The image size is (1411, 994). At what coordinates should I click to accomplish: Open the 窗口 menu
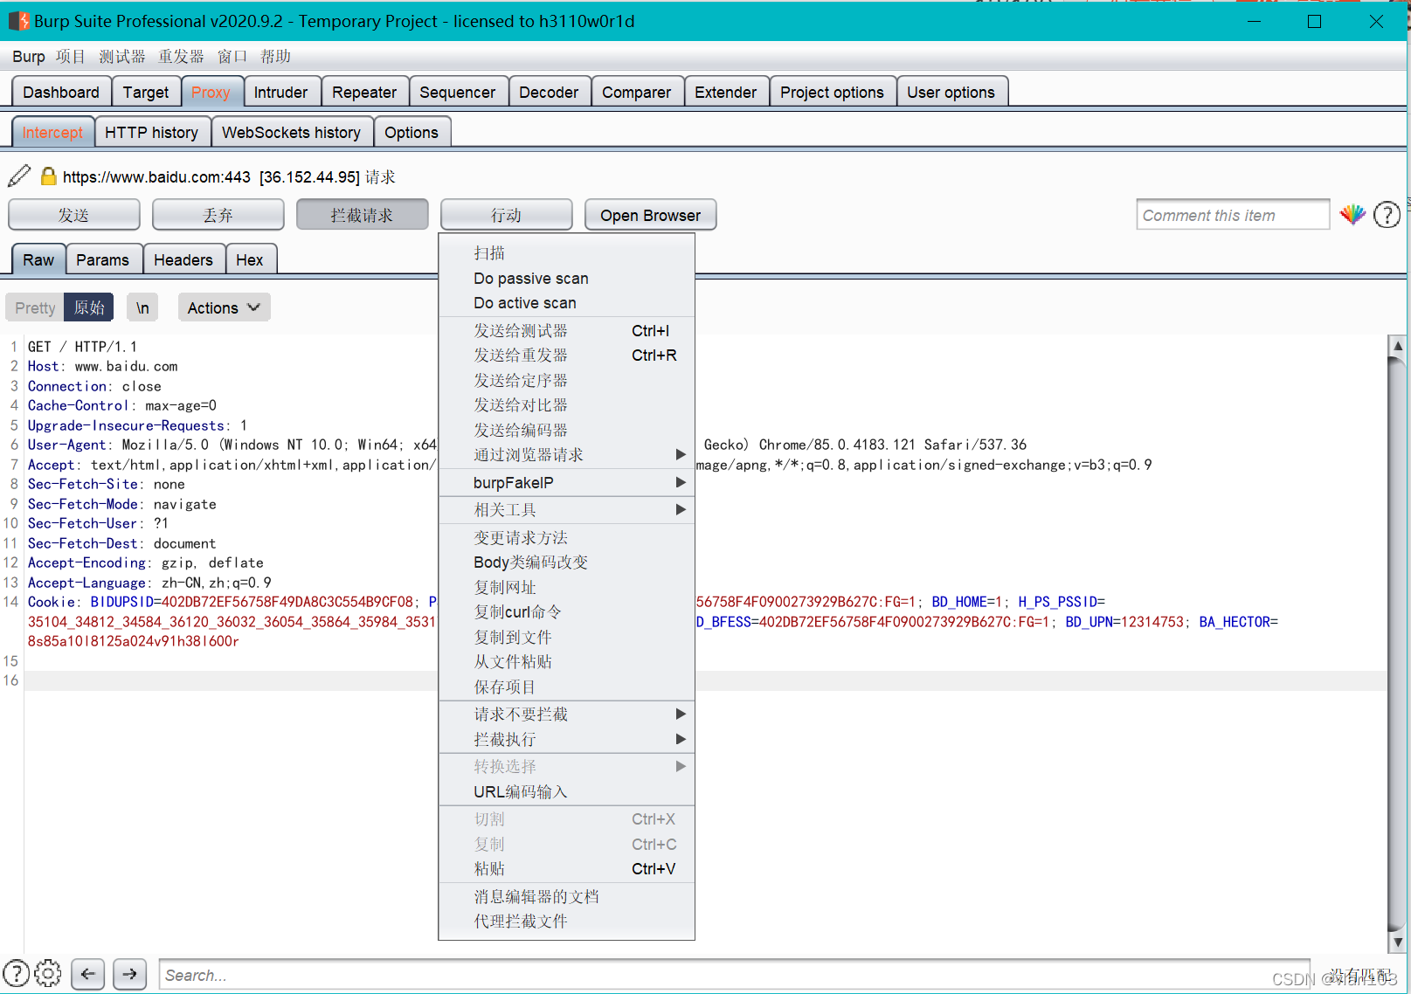pos(232,56)
